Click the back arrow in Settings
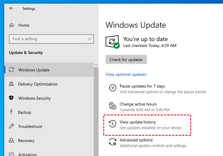223x156 pixels. [x=11, y=8]
